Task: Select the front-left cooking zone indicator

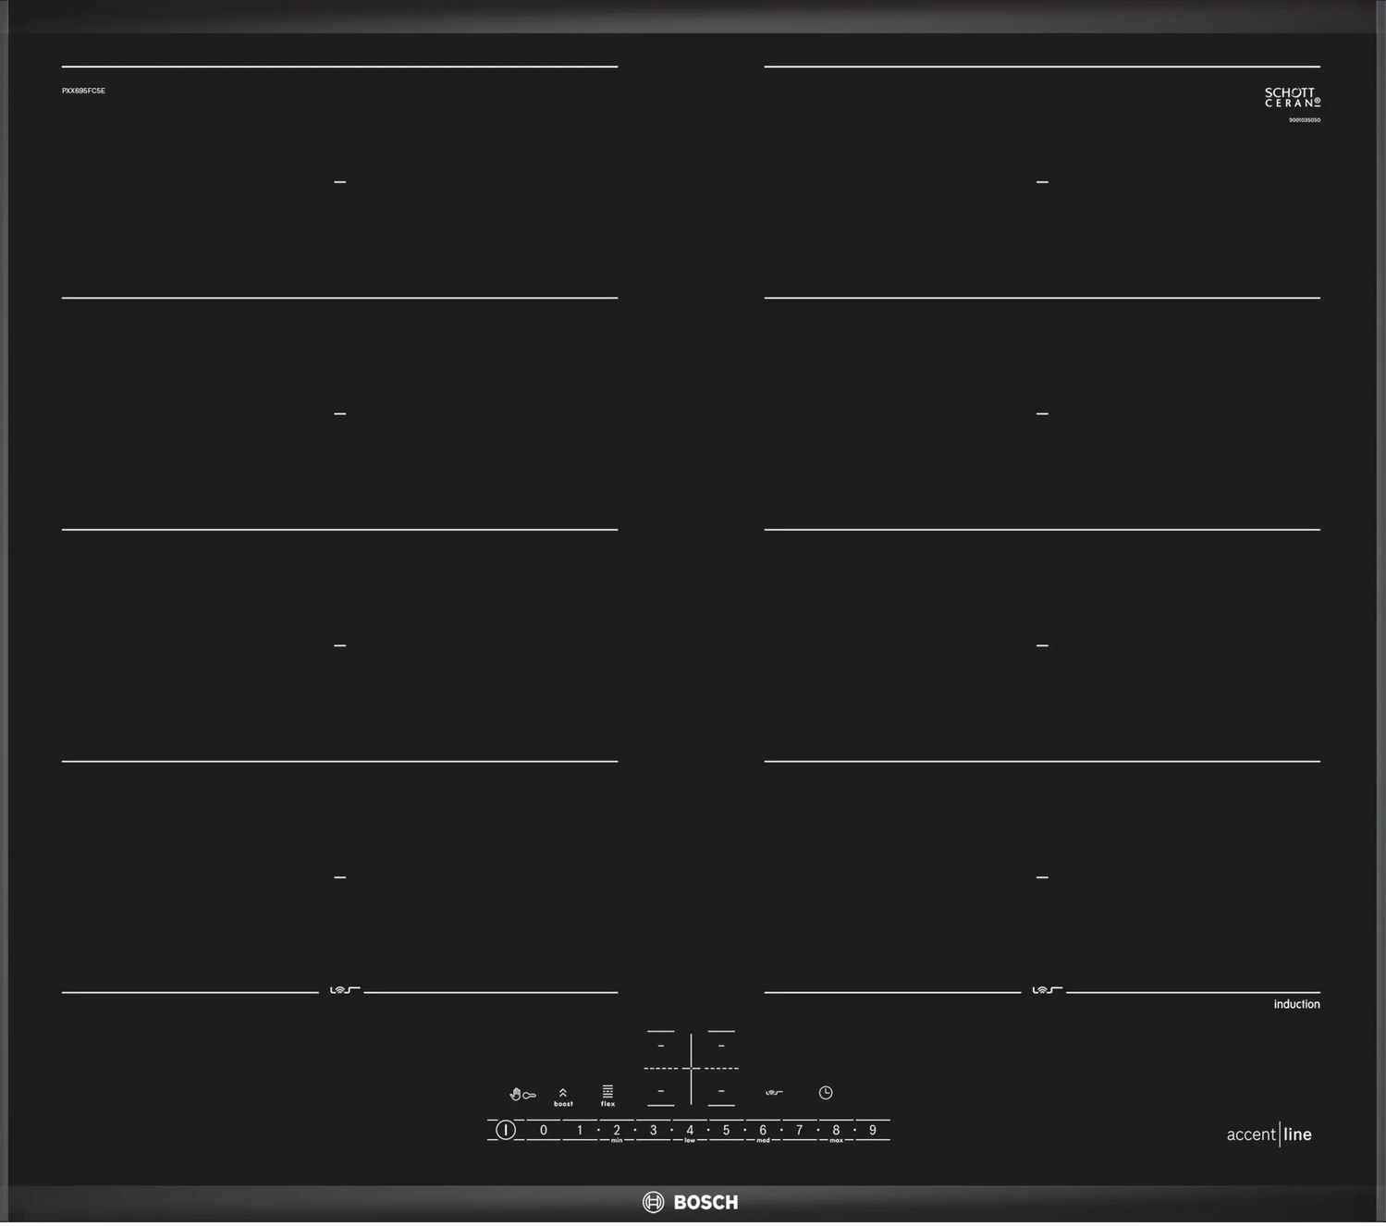Action: tap(660, 1093)
